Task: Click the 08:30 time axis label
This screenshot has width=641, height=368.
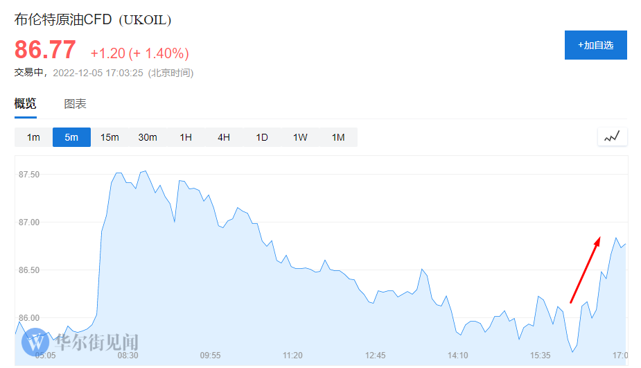Action: (x=128, y=356)
